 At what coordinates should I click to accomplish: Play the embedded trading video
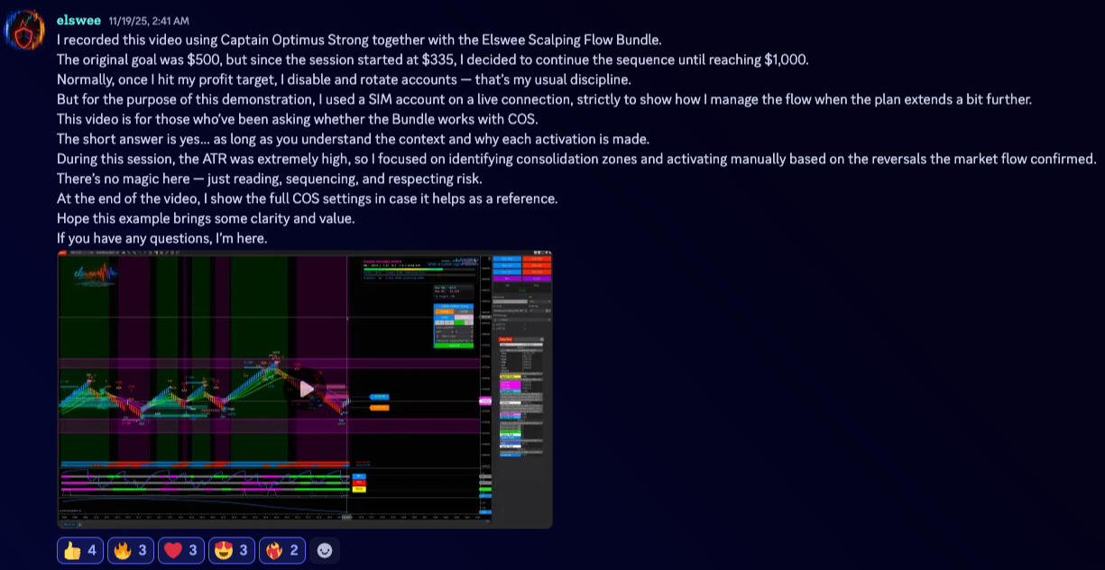(x=307, y=389)
